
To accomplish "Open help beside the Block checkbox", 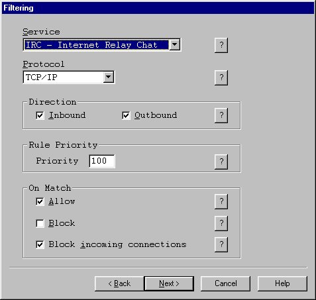I will click(x=221, y=223).
